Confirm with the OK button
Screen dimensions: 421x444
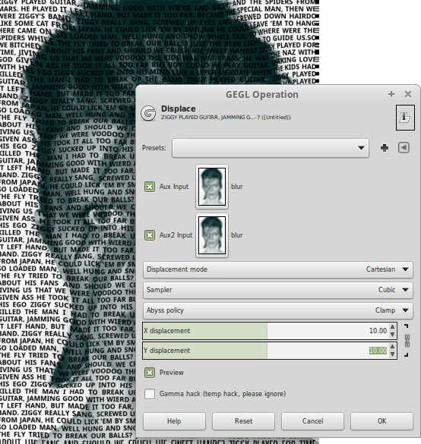[x=381, y=421]
